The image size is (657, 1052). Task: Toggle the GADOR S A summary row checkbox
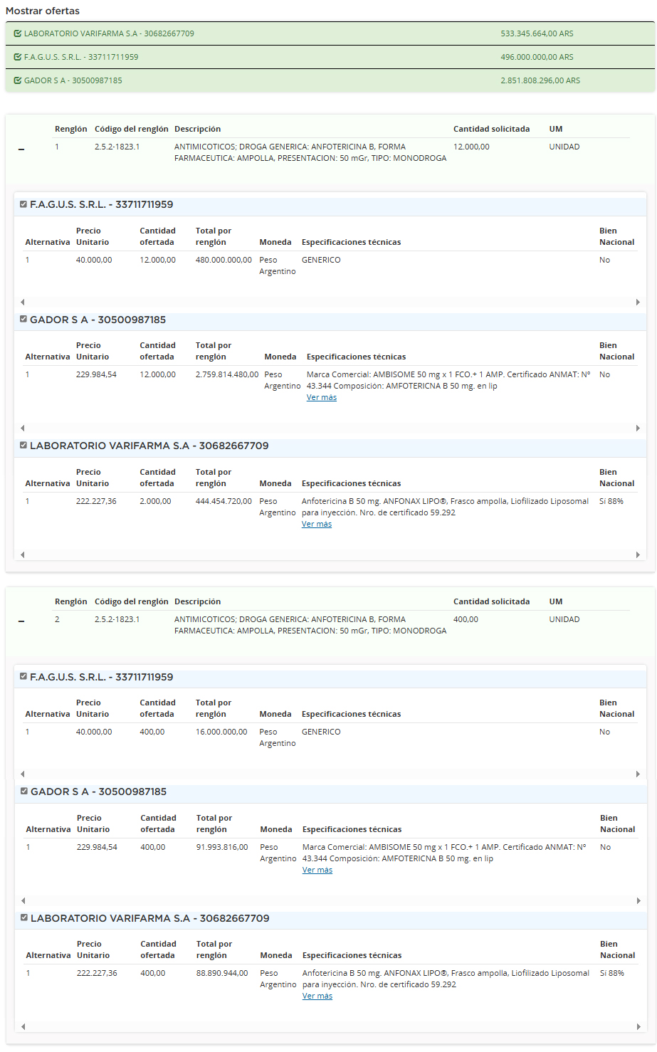[18, 80]
